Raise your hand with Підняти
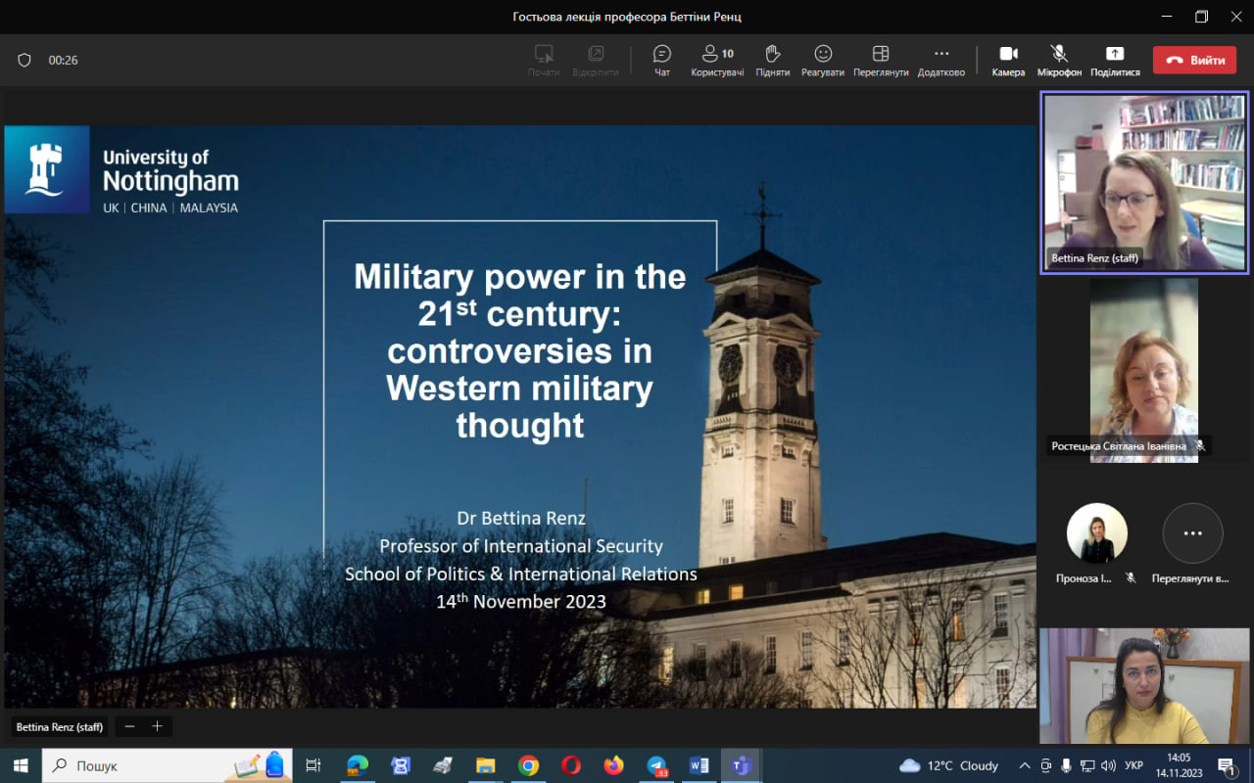 point(772,60)
